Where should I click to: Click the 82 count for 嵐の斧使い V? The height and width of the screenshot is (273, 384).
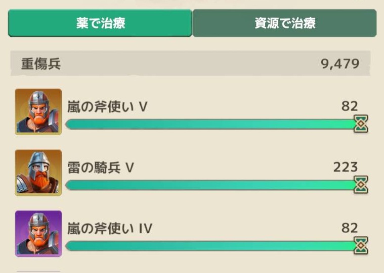(x=350, y=106)
